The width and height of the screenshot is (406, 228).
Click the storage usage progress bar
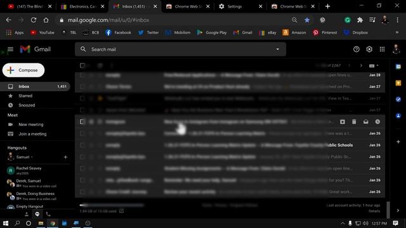tap(112, 205)
